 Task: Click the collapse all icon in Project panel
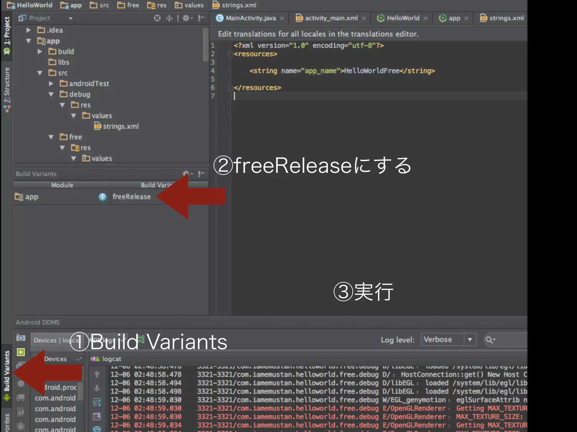[x=169, y=18]
